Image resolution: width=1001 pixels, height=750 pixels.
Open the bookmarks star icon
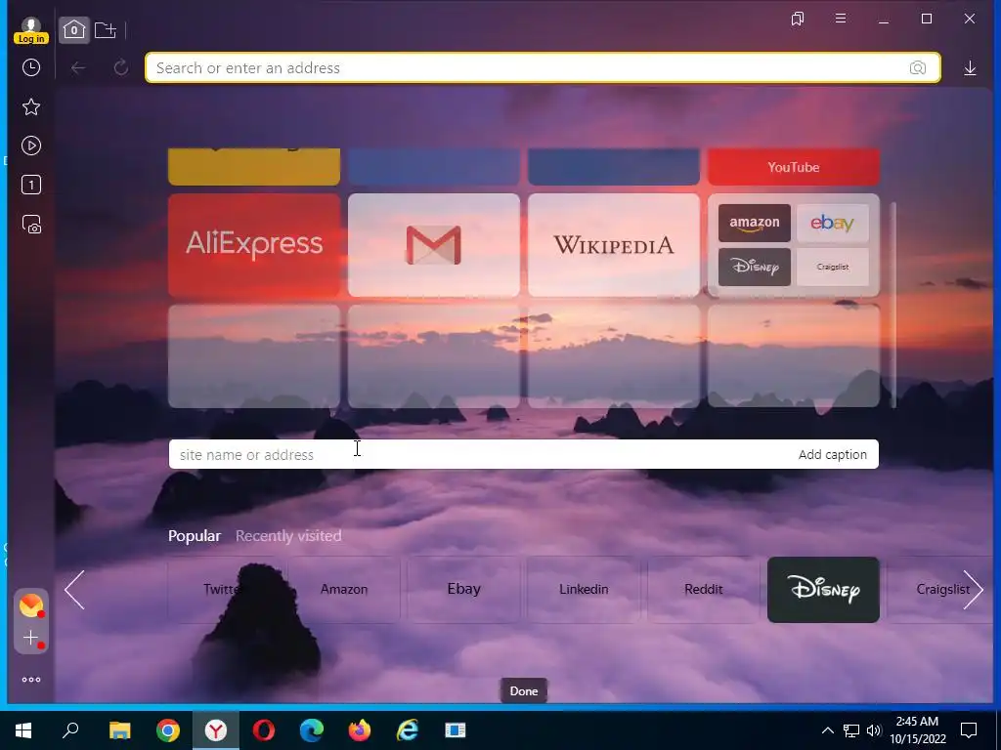point(30,106)
